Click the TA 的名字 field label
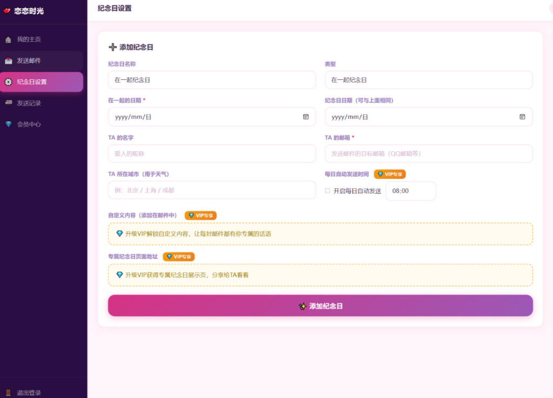Image resolution: width=553 pixels, height=398 pixels. click(120, 138)
